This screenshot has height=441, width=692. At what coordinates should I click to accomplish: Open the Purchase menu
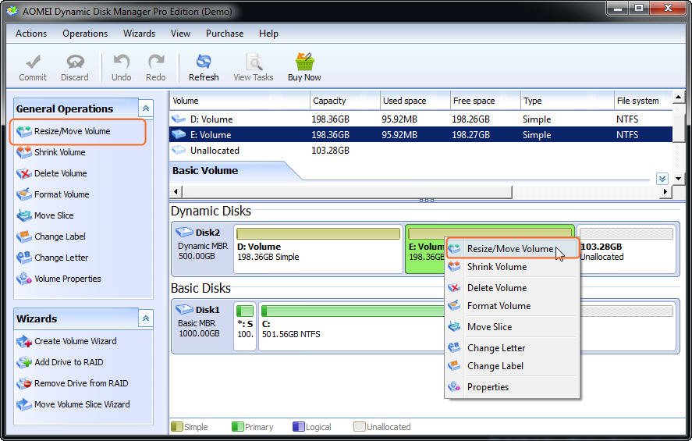click(x=225, y=34)
